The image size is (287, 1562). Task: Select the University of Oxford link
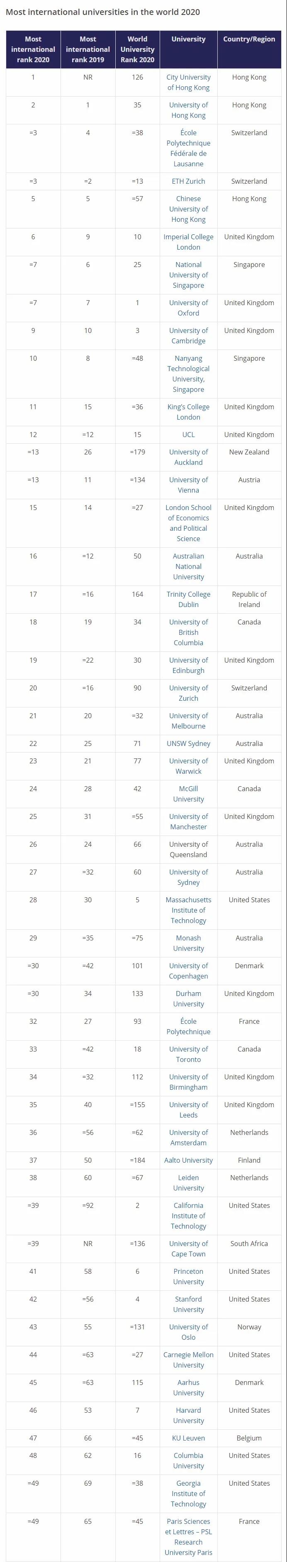(188, 308)
